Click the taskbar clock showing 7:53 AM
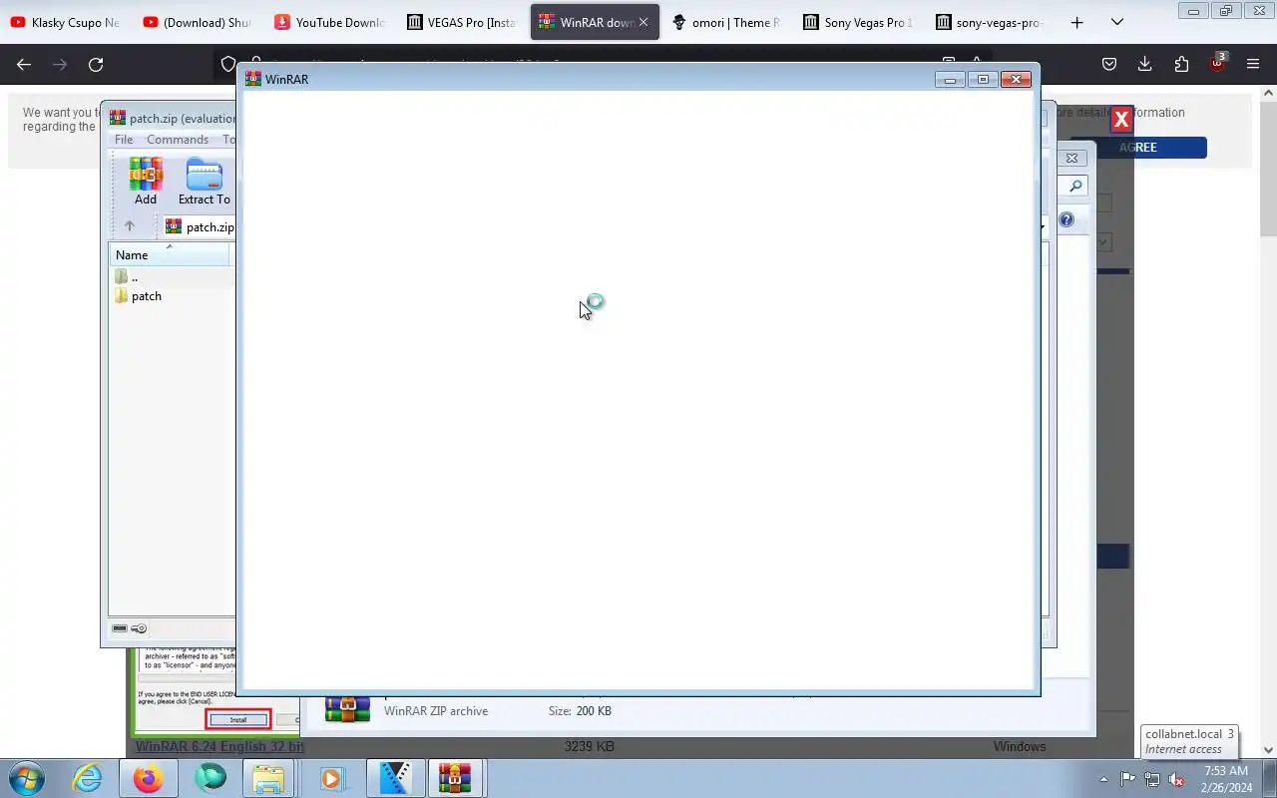 pyautogui.click(x=1226, y=779)
